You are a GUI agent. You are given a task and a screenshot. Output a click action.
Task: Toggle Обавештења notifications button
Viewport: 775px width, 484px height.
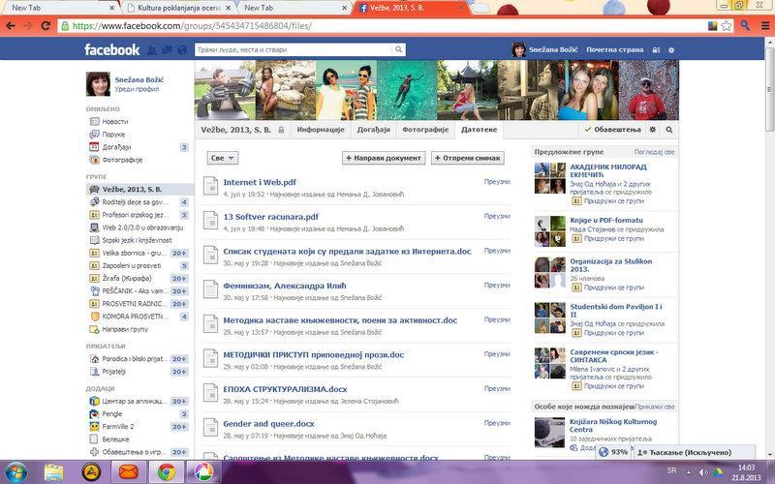[612, 130]
